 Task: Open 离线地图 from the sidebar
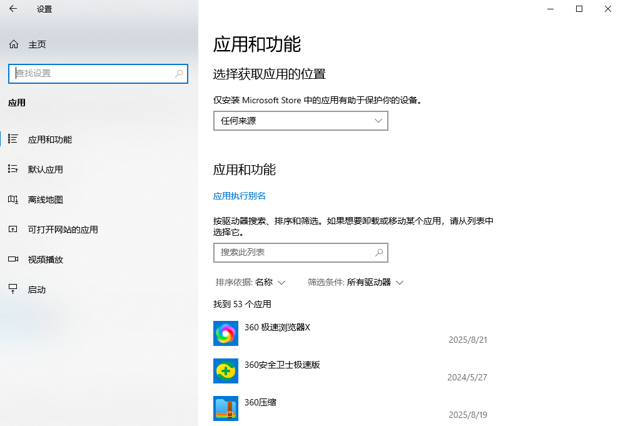13,199
